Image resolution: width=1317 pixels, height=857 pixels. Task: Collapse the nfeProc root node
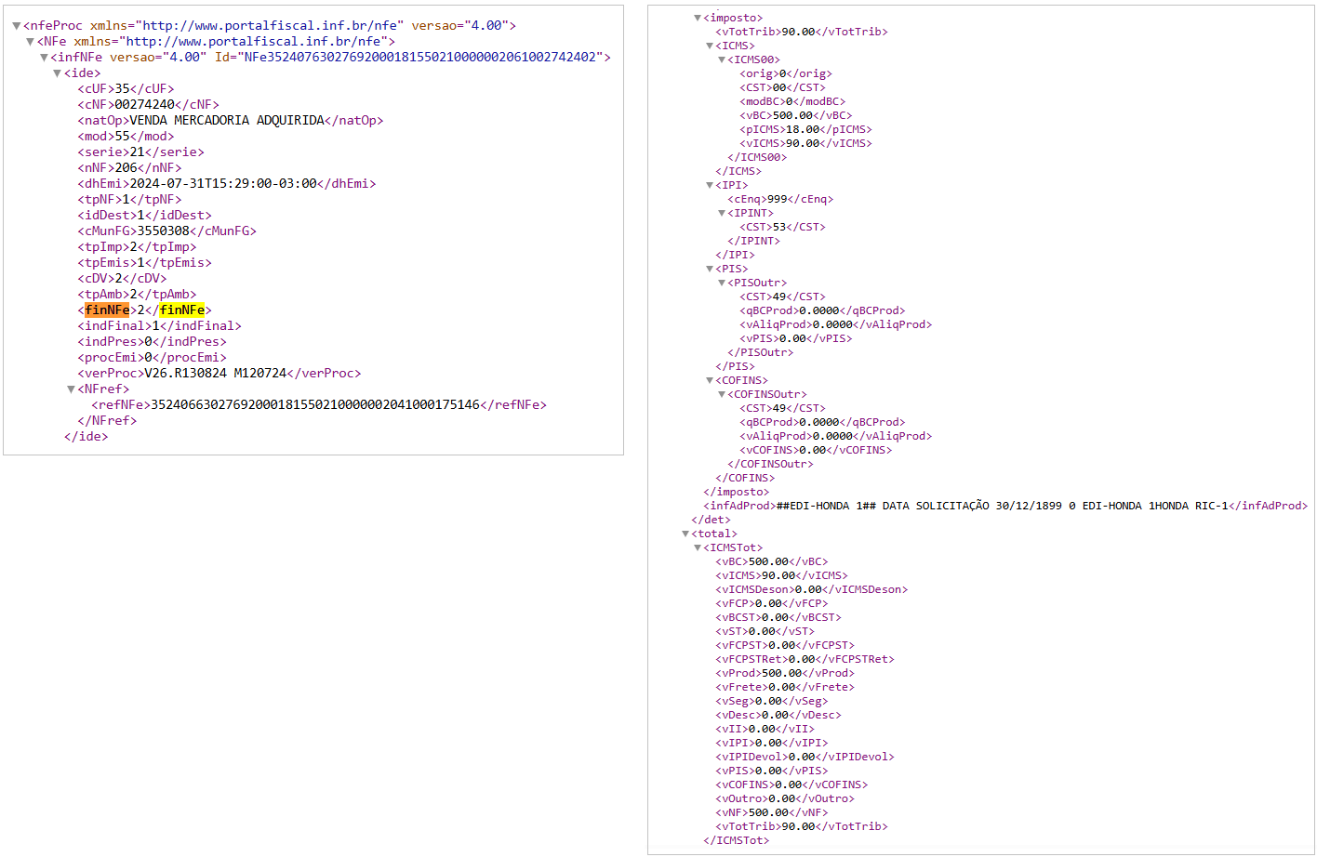point(17,26)
